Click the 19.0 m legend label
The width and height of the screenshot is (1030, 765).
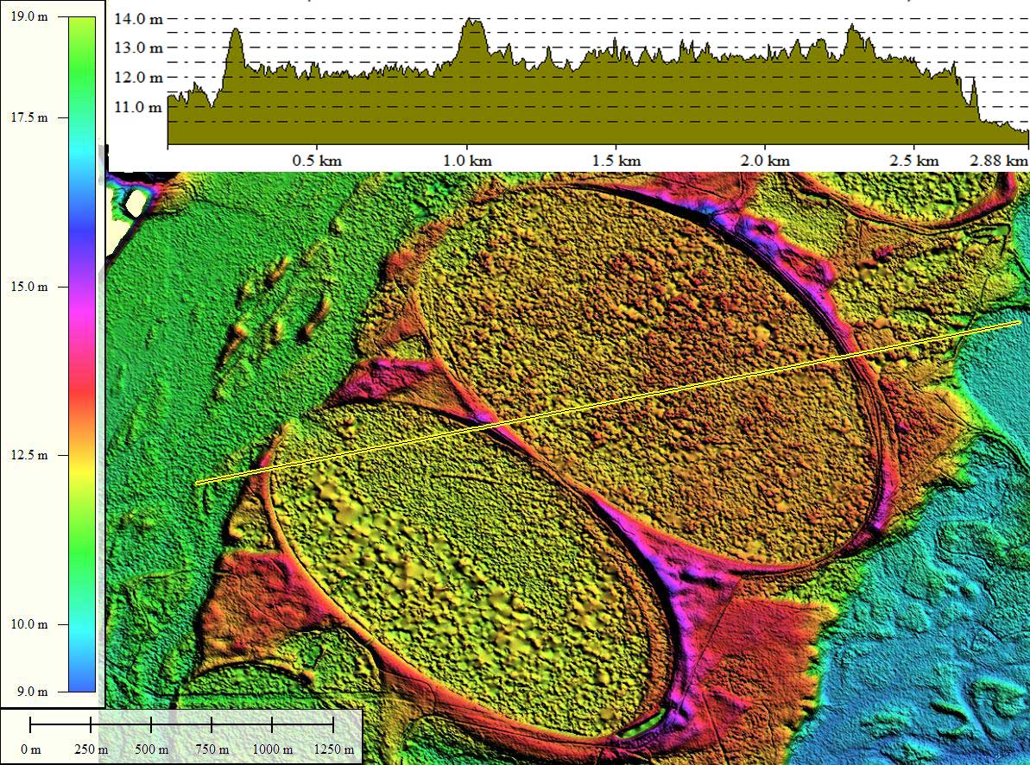29,17
